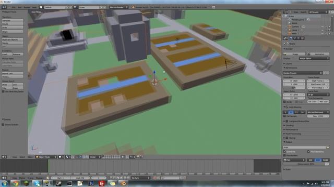Open the Render menu in top header

coord(27,7)
